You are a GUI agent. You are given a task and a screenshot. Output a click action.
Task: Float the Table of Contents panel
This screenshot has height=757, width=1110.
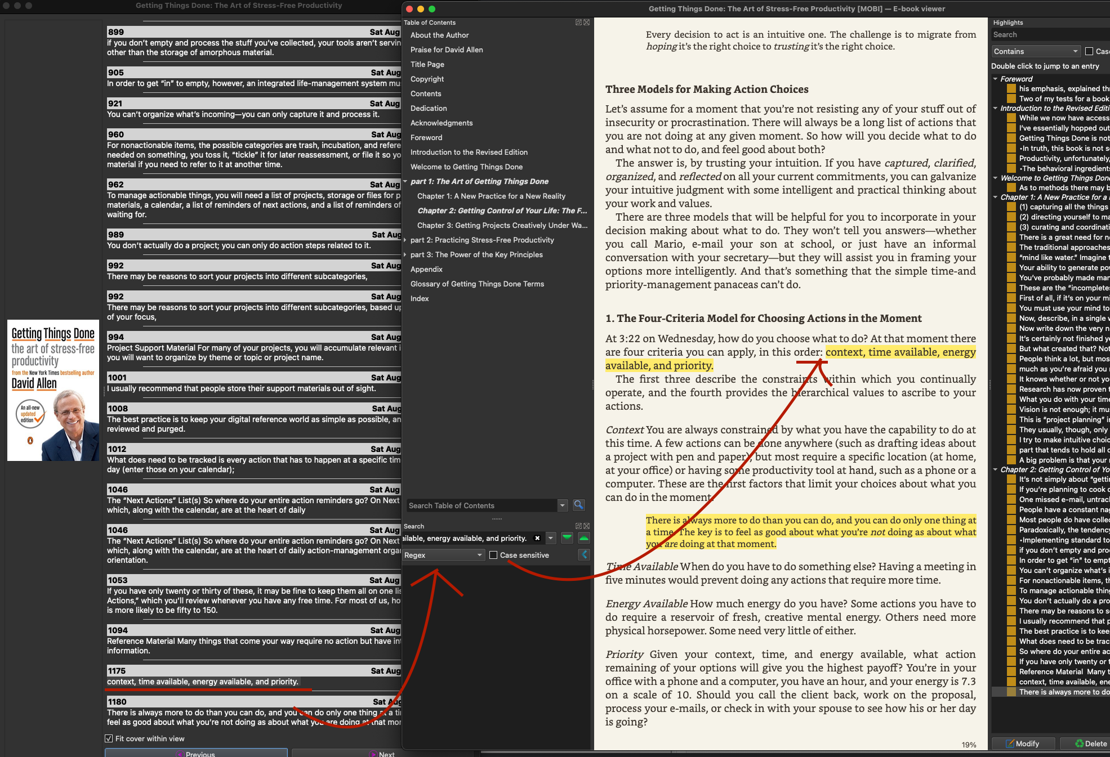[578, 23]
